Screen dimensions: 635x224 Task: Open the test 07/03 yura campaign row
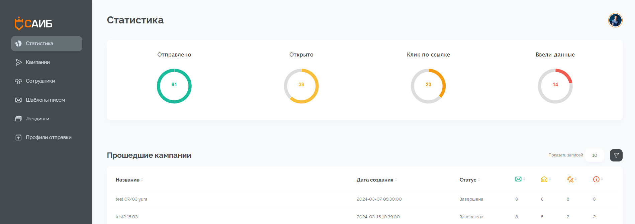pos(131,199)
